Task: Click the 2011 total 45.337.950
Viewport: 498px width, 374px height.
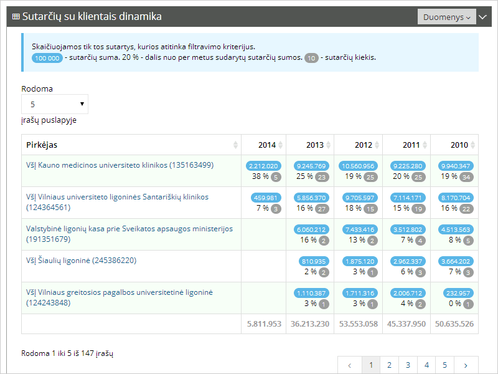Action: coord(406,324)
